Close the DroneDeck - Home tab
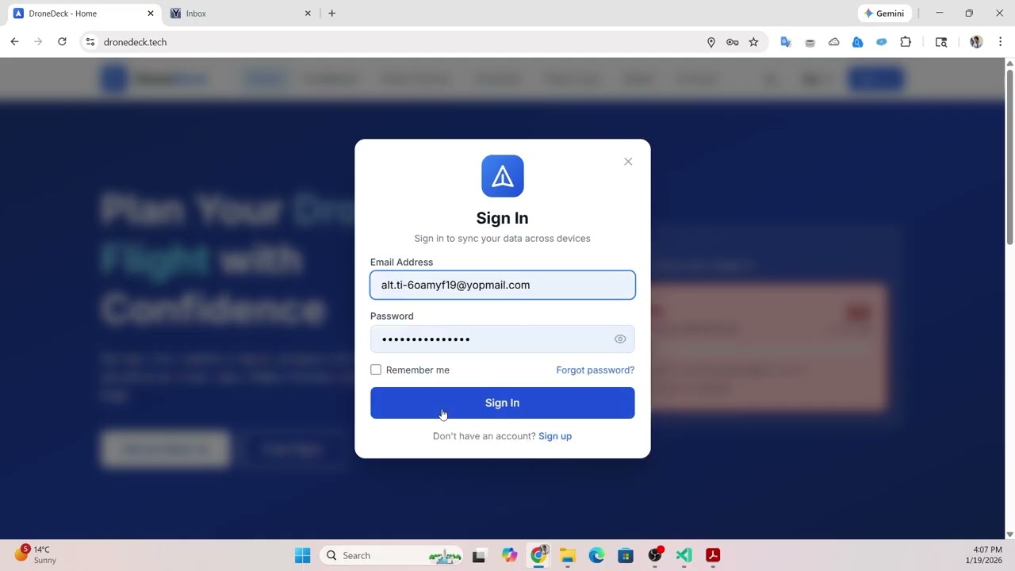The height and width of the screenshot is (571, 1015). pos(151,13)
